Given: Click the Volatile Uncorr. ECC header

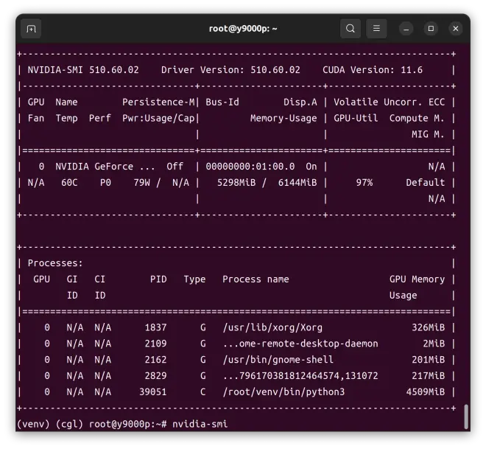Looking at the screenshot, I should [x=390, y=102].
